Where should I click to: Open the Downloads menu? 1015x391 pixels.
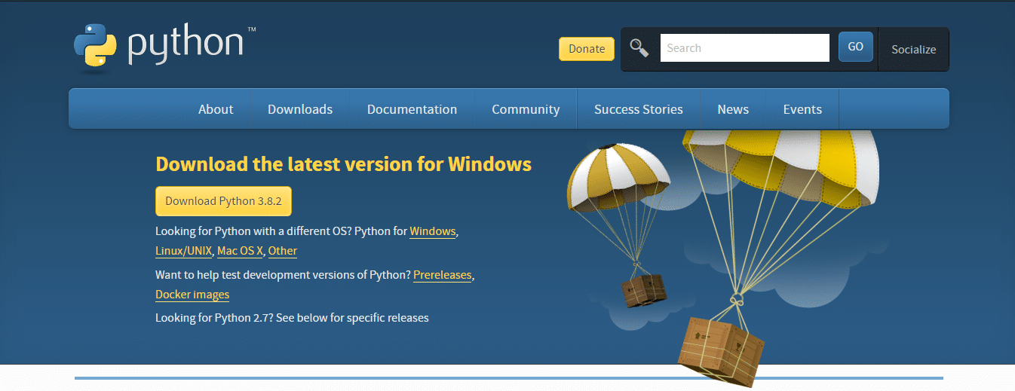tap(300, 109)
